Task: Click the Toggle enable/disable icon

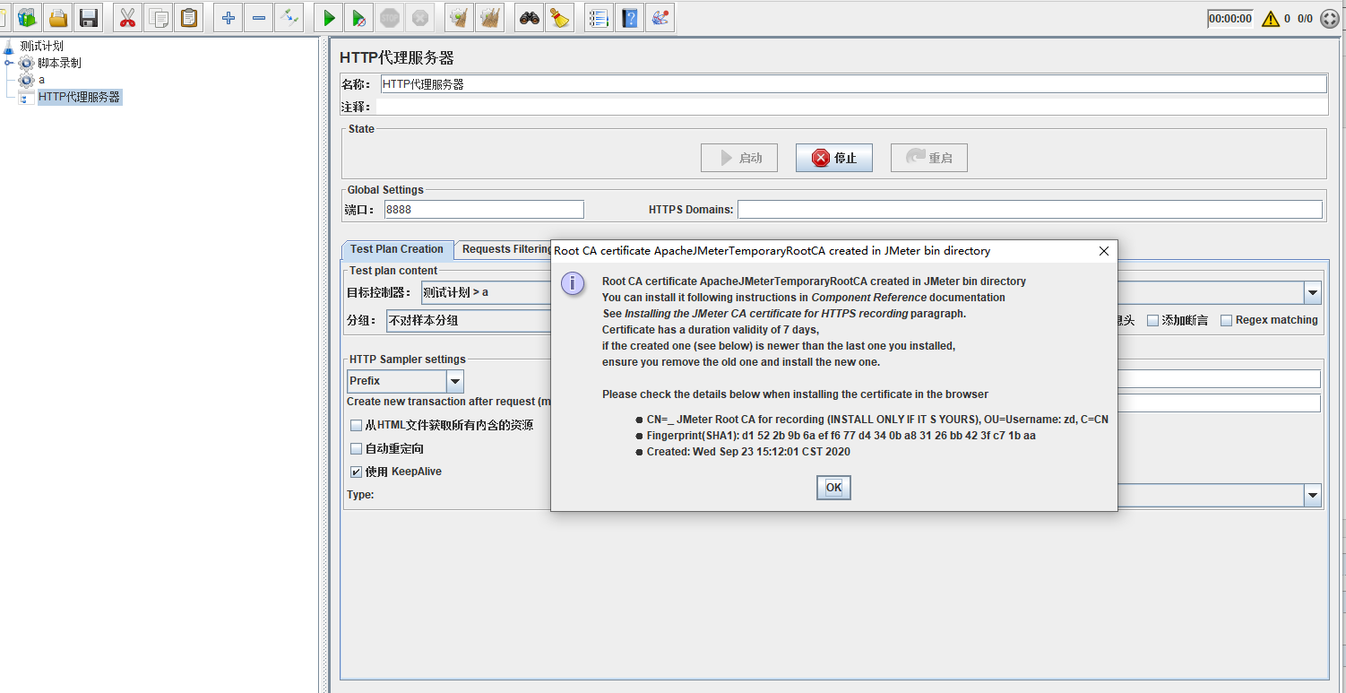Action: coord(289,17)
